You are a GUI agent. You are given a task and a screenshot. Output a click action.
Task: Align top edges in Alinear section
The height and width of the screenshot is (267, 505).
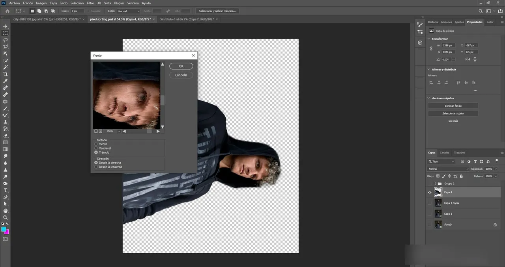[458, 83]
